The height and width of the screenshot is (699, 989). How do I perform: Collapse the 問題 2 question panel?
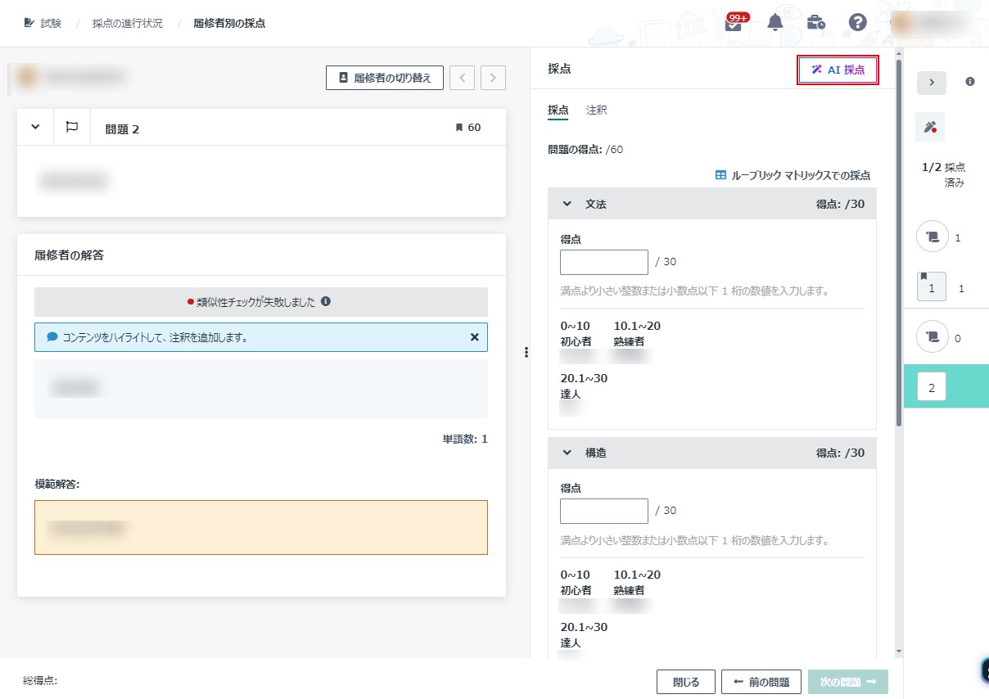click(35, 127)
